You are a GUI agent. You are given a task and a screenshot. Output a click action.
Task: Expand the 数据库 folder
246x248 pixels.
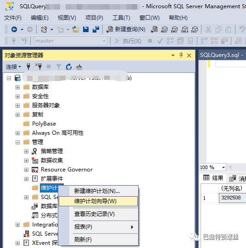(17, 87)
